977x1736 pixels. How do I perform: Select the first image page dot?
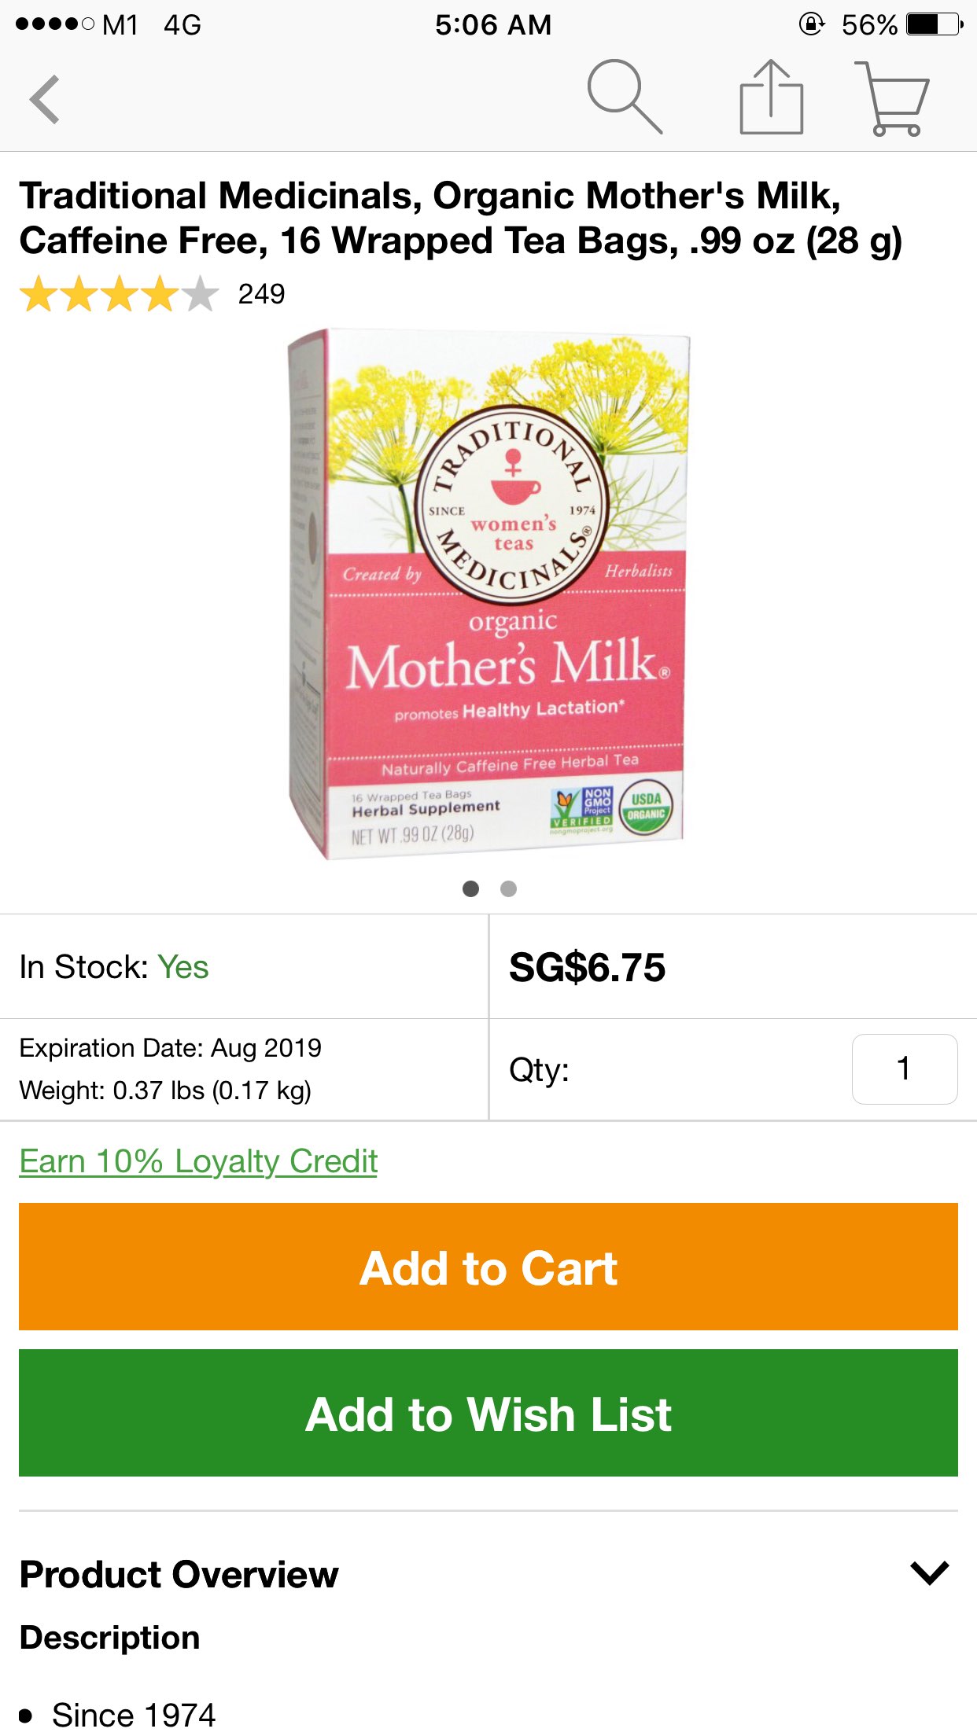click(x=470, y=888)
